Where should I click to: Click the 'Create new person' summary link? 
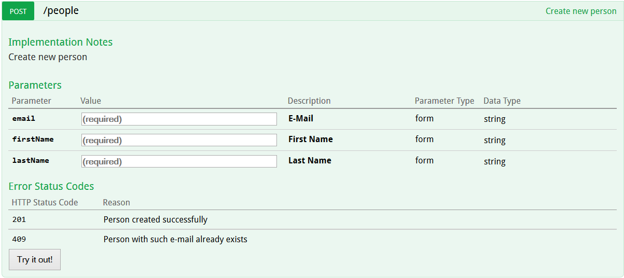[x=581, y=11]
